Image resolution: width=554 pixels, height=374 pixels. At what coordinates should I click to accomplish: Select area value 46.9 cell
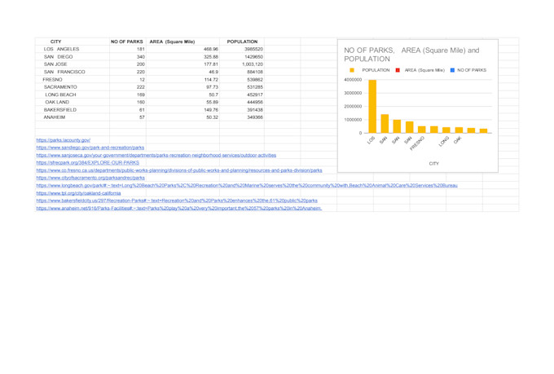pos(182,72)
